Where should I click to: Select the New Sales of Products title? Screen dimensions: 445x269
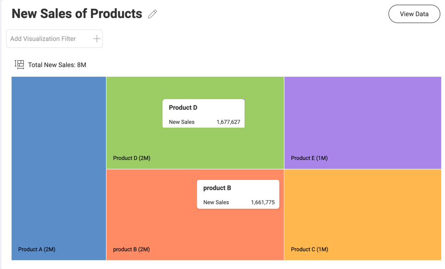77,14
